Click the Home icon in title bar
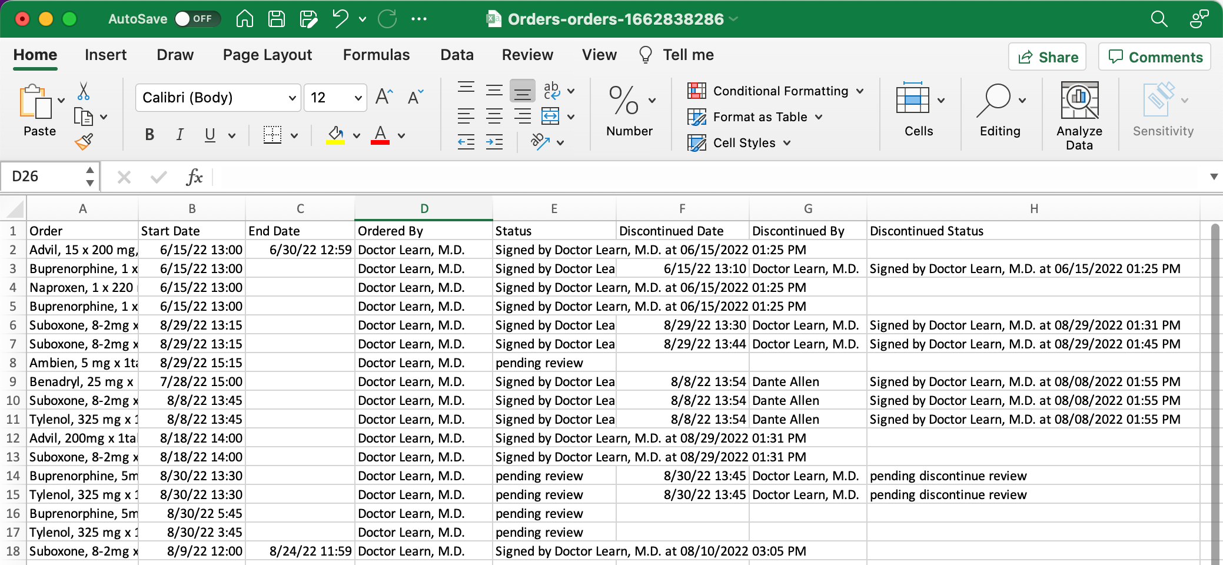 point(244,19)
